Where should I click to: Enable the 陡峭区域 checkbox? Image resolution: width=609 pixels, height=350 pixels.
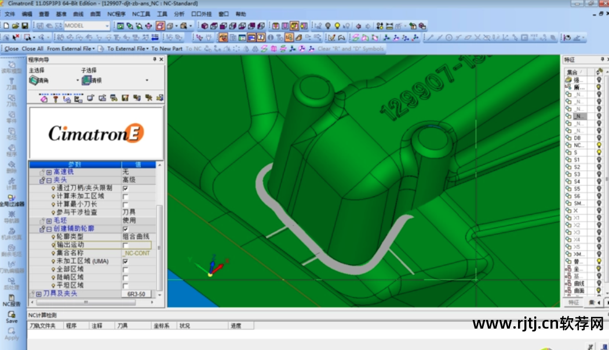click(126, 278)
